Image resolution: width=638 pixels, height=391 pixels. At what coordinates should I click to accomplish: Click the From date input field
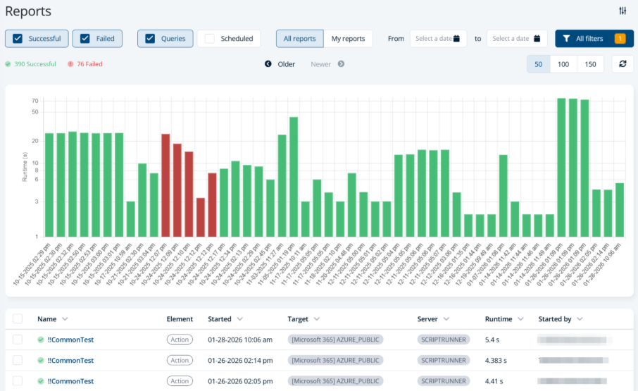438,39
